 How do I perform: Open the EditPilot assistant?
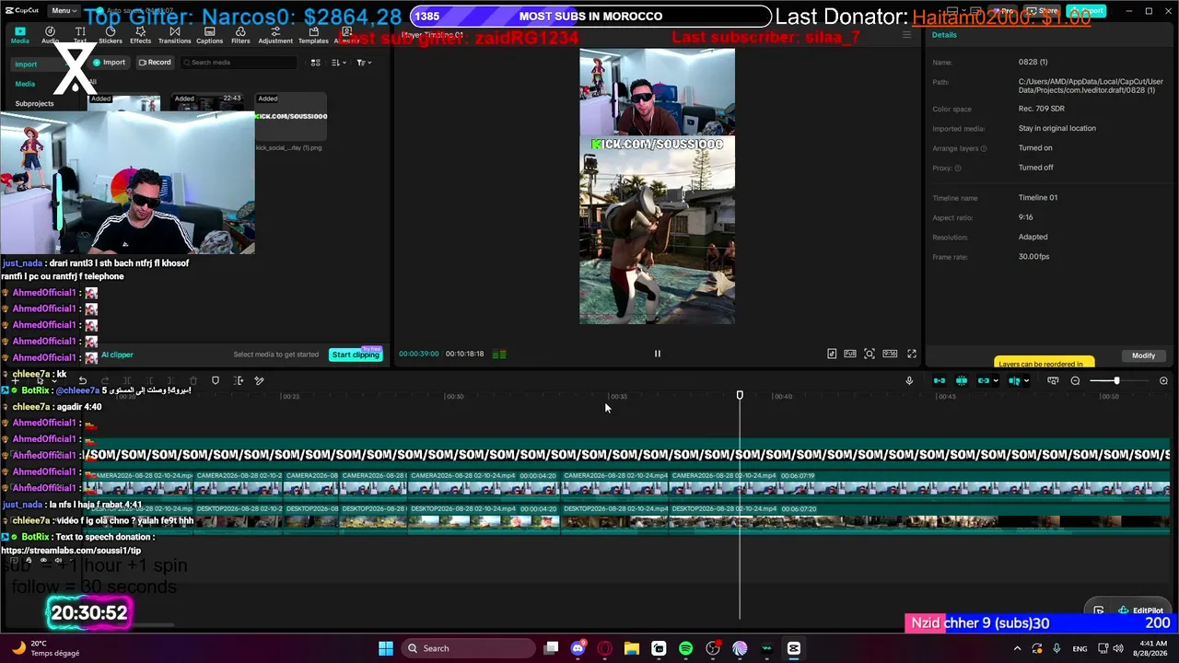tap(1141, 611)
